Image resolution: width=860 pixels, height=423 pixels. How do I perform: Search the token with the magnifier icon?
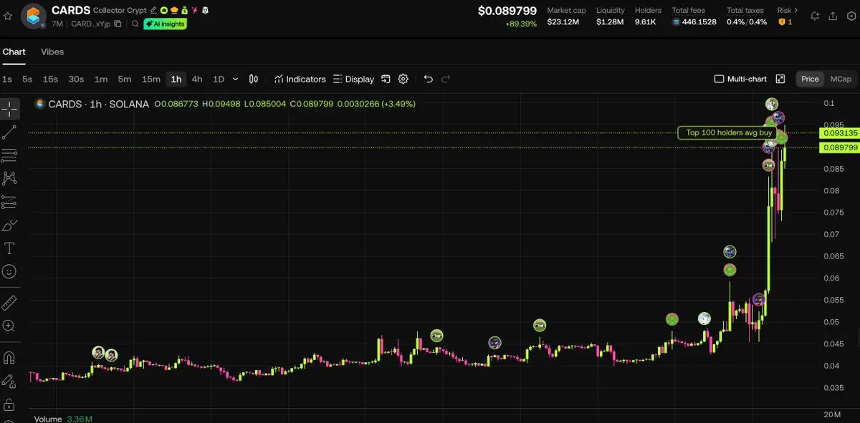(x=135, y=24)
